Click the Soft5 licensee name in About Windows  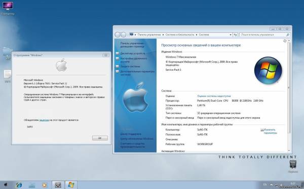point(30,127)
